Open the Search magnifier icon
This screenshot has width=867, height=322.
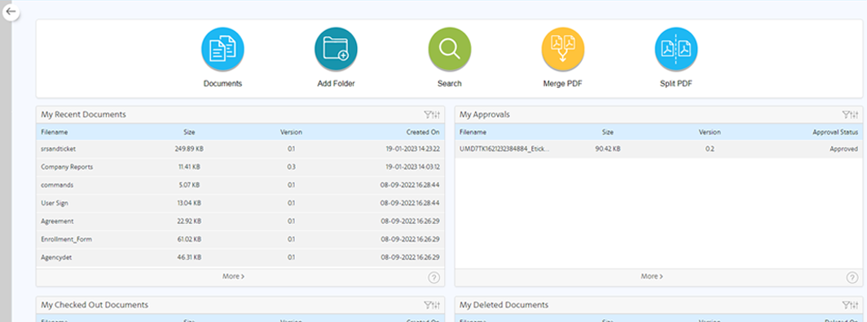(x=450, y=49)
